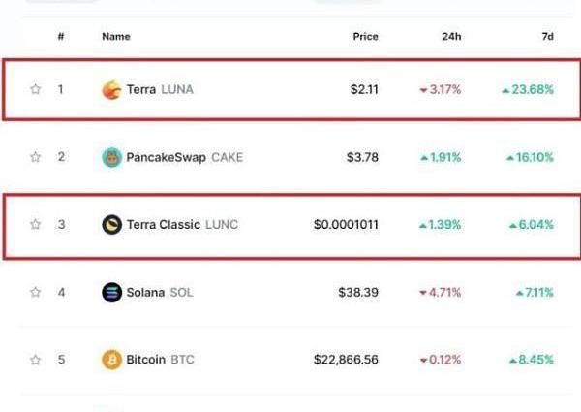Viewport: 581px width, 412px height.
Task: Sort by the # rank column
Action: pos(61,37)
